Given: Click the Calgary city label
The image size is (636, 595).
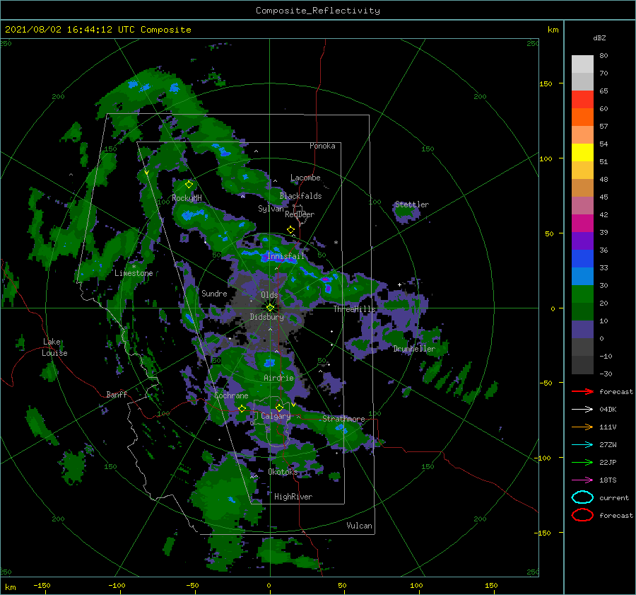Looking at the screenshot, I should (x=276, y=416).
